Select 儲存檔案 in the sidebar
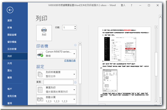The width and height of the screenshot is (167, 110). (12, 42)
